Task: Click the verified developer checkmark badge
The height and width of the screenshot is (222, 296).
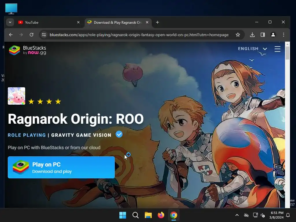Action: coord(119,134)
